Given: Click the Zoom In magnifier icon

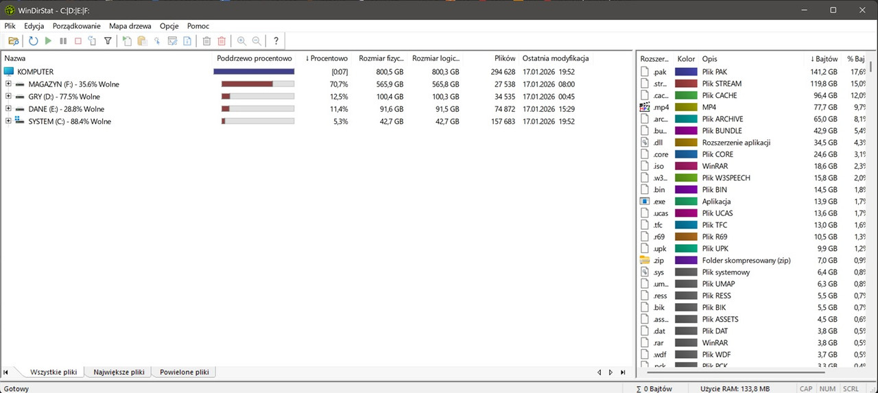Looking at the screenshot, I should 241,41.
